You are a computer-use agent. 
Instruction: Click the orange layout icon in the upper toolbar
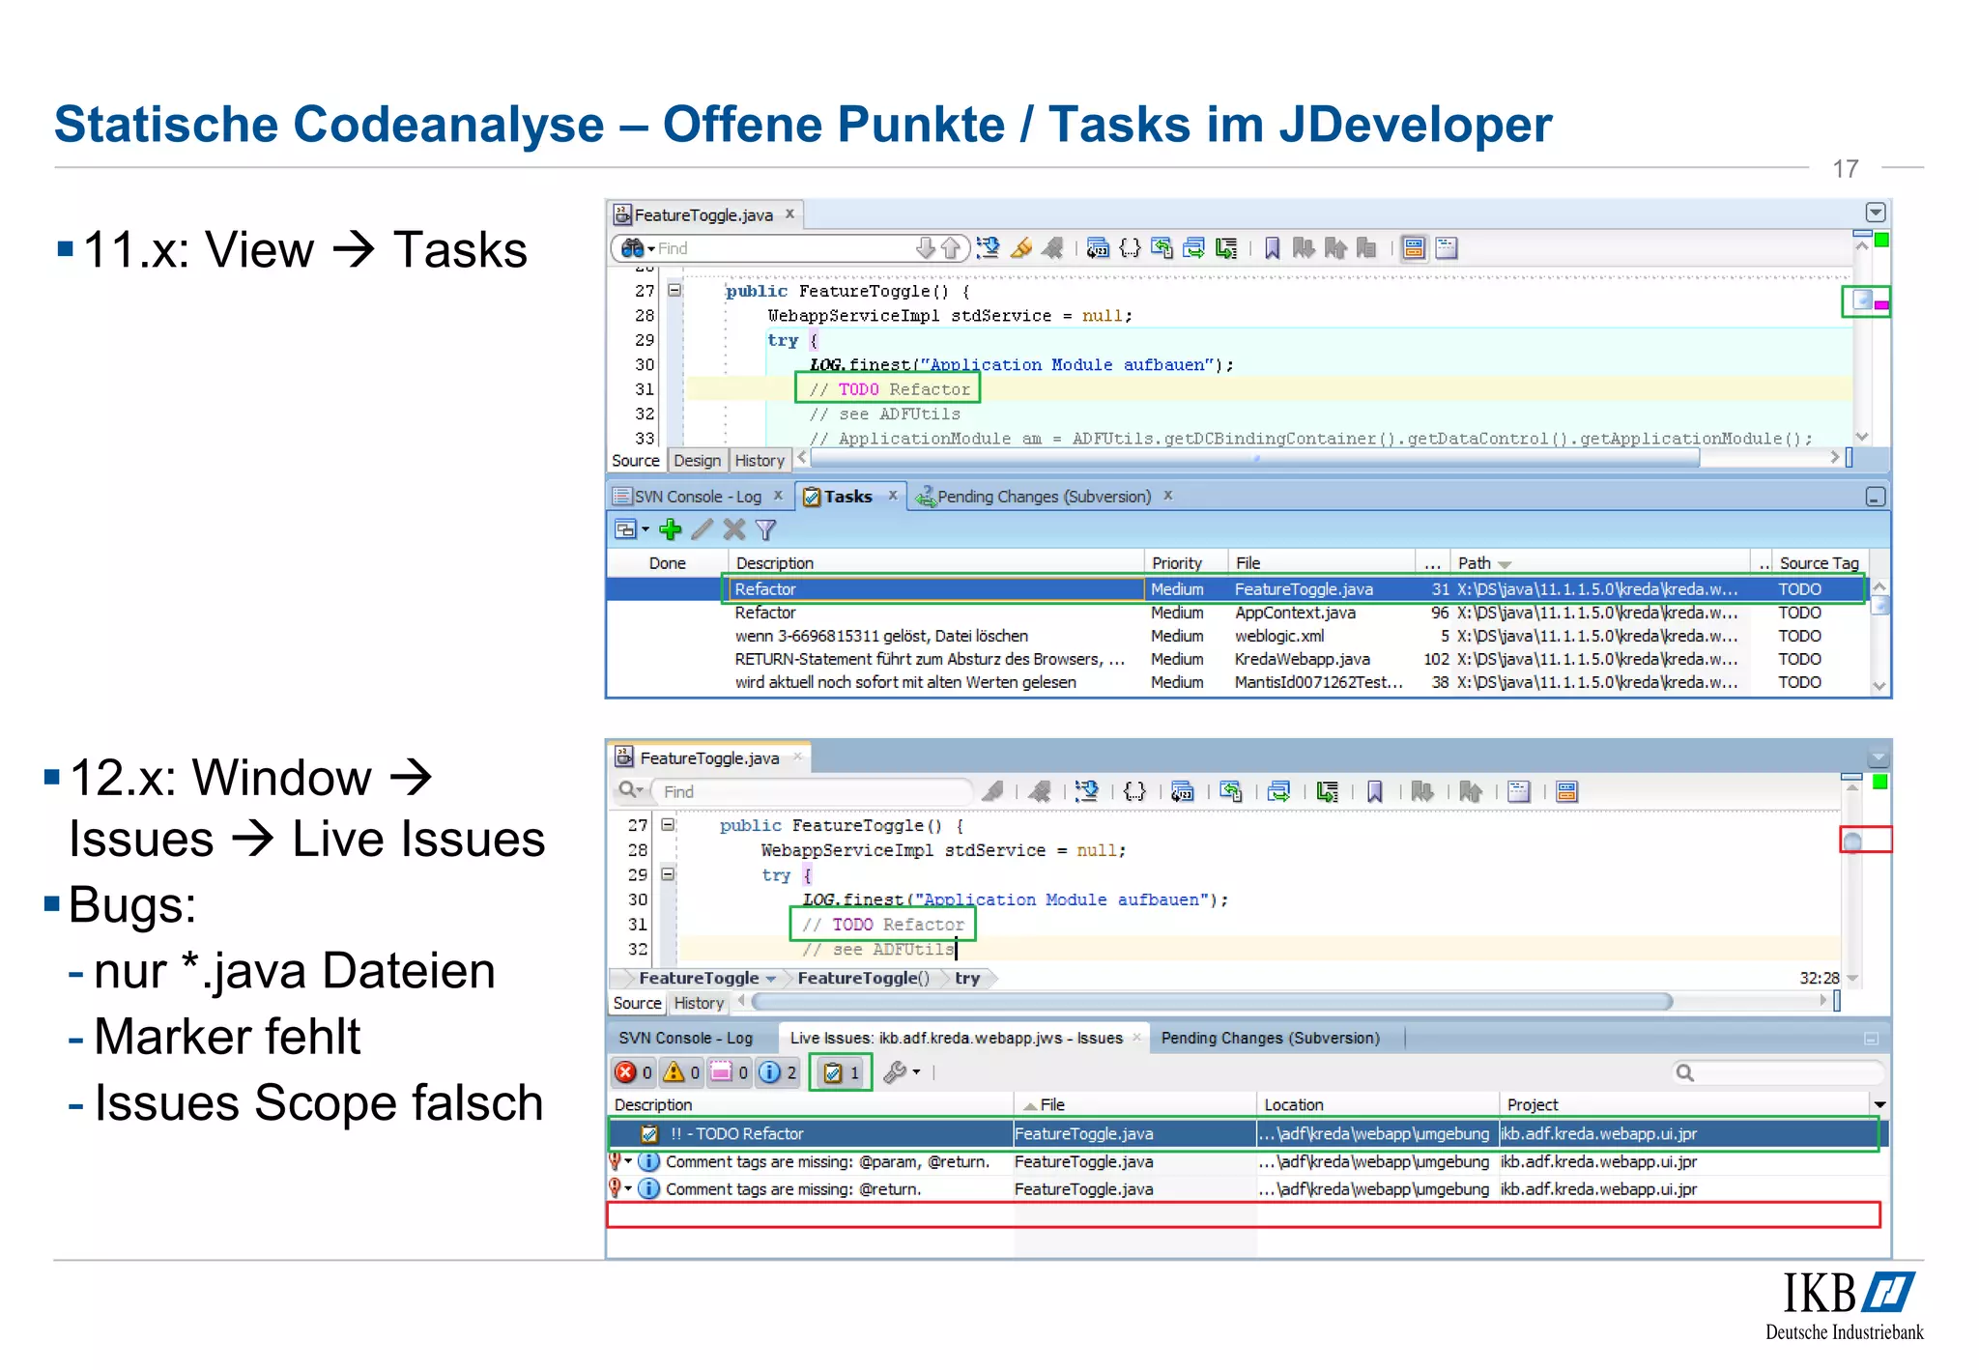coord(1414,248)
